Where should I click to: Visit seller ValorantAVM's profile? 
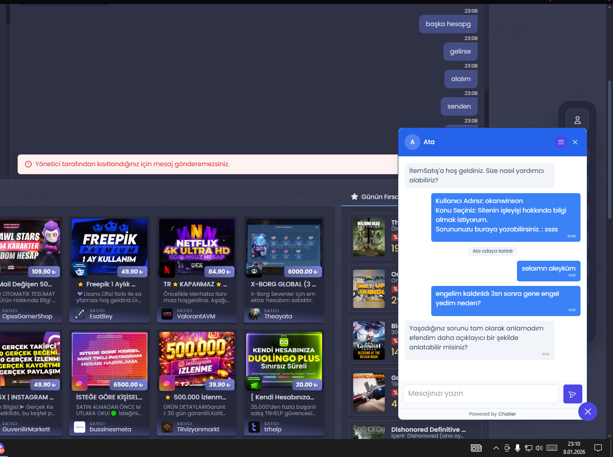pyautogui.click(x=196, y=317)
